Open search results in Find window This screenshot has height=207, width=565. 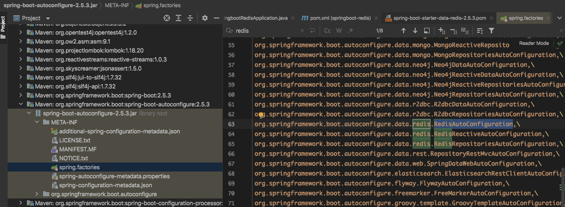click(x=426, y=31)
